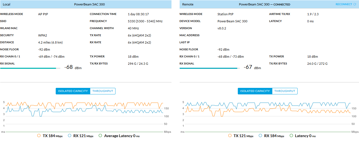Screen dimensions: 359x142
Task: Toggle Latency 0 ms legend marker in Remote chart
Action: tap(291, 135)
